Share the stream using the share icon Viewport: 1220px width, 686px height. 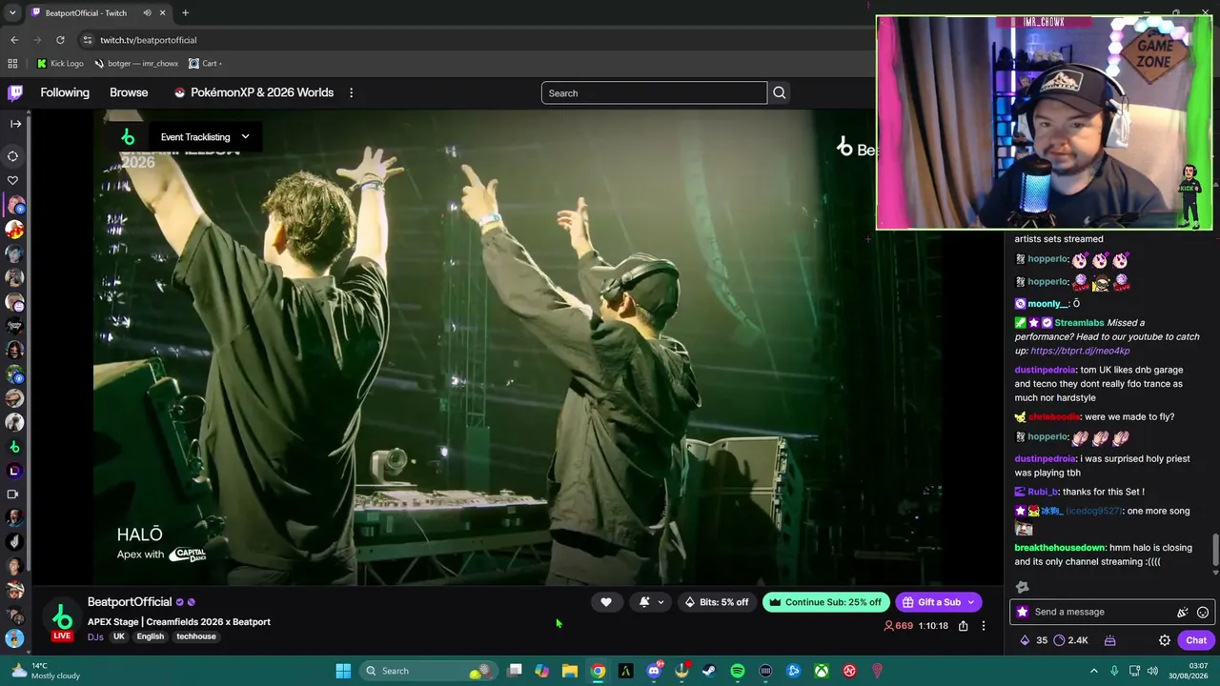964,626
